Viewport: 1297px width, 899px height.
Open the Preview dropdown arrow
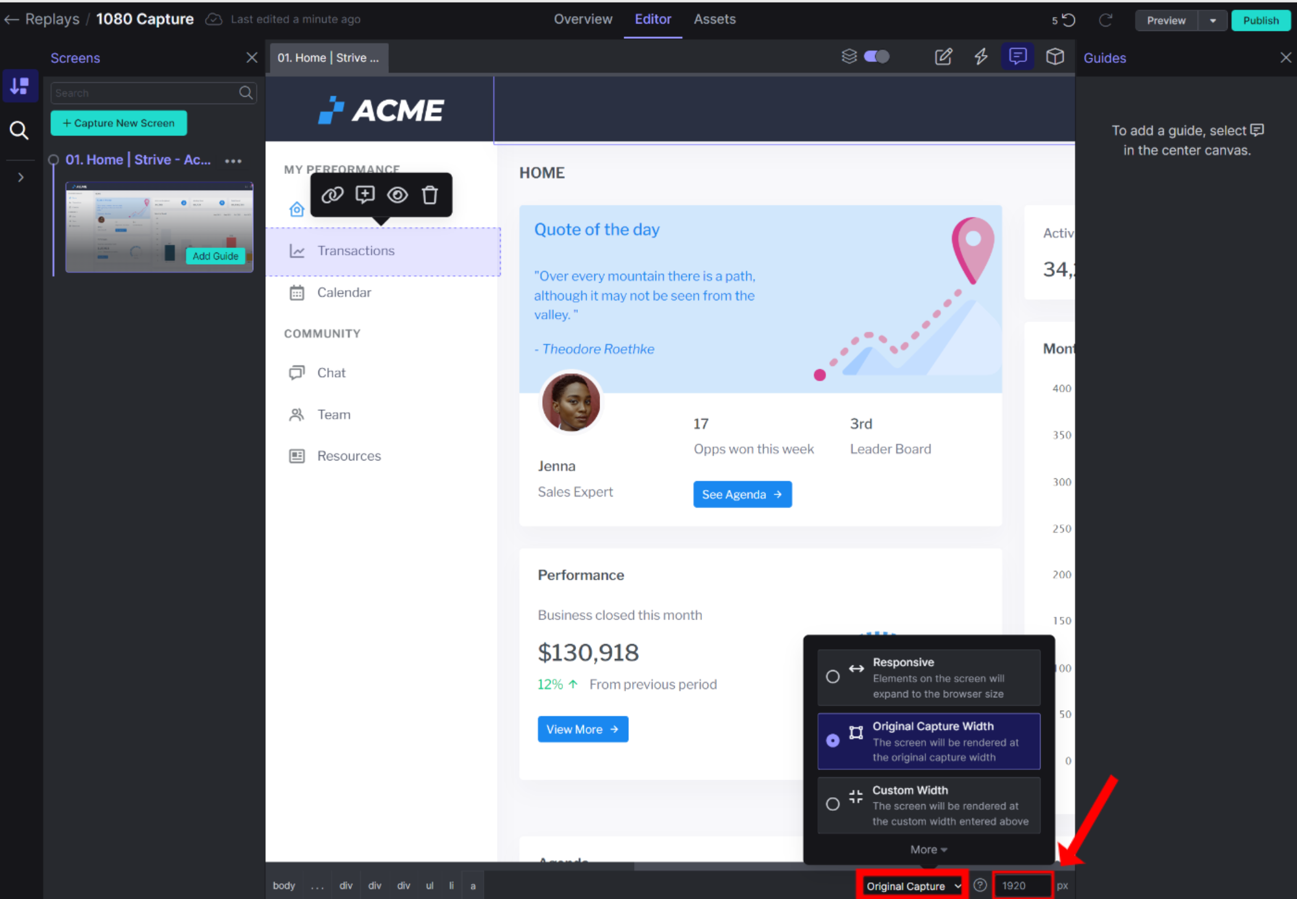[1213, 20]
